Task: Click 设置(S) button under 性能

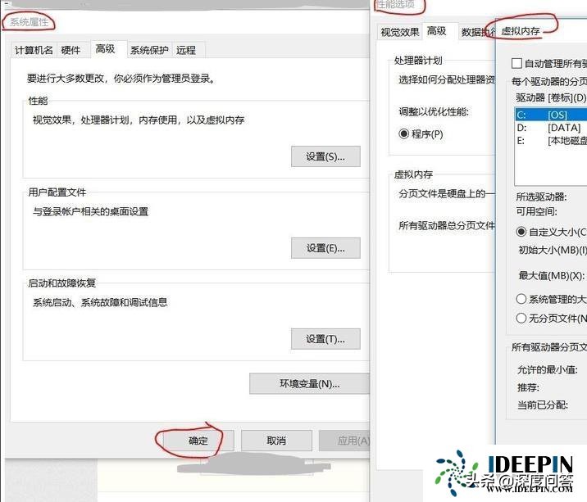Action: [325, 156]
